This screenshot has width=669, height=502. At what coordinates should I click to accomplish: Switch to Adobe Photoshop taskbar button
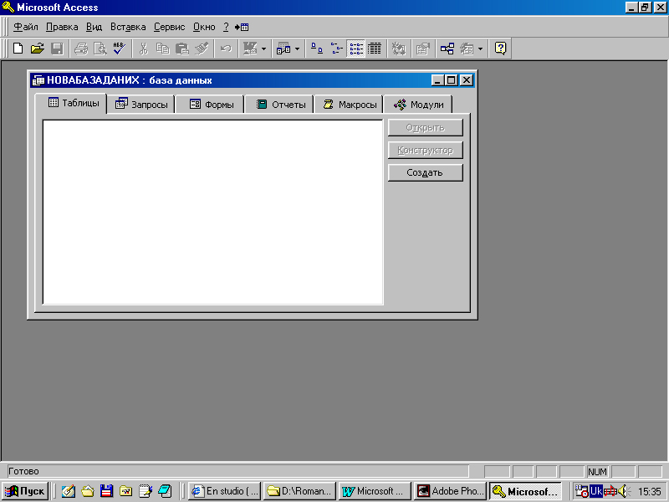[450, 491]
